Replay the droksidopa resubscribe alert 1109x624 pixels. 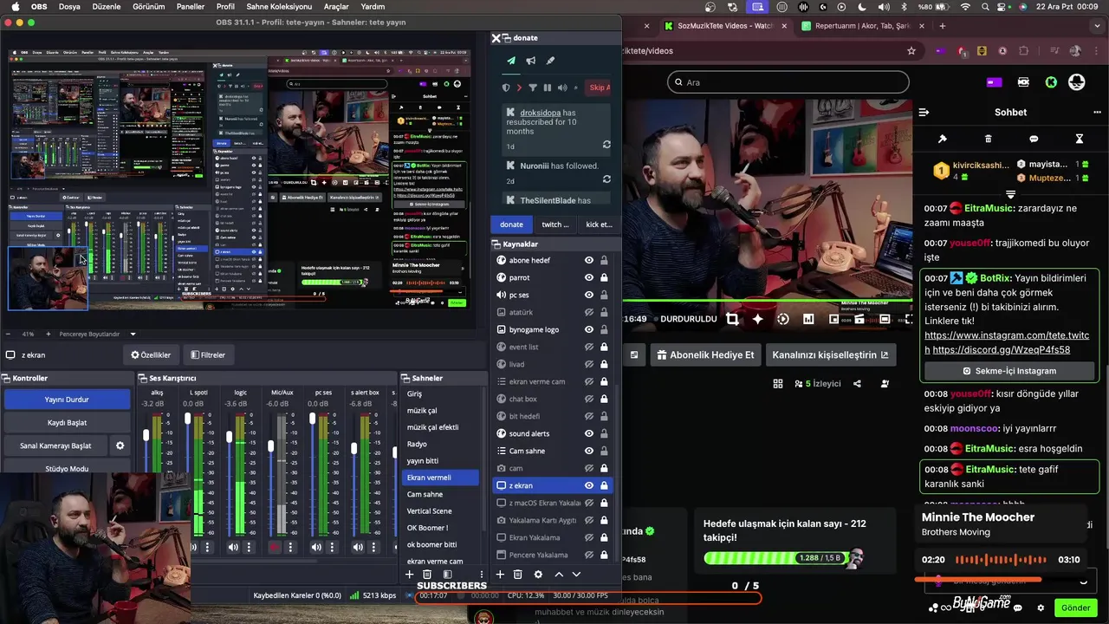coord(606,145)
